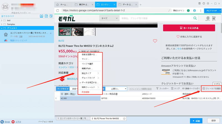Image resolution: width=222 pixels, height=124 pixels.
Task: Click the green globe icon in address bar
Action: (x=188, y=10)
